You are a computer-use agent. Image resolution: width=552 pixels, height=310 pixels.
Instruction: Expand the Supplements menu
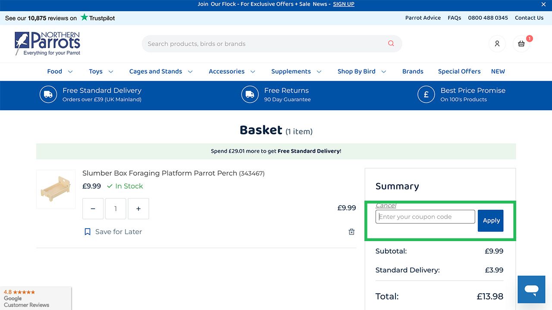[296, 71]
